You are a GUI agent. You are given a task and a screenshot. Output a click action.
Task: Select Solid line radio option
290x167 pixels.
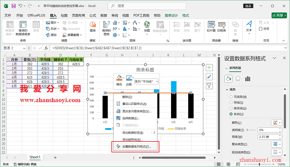[x=231, y=103]
